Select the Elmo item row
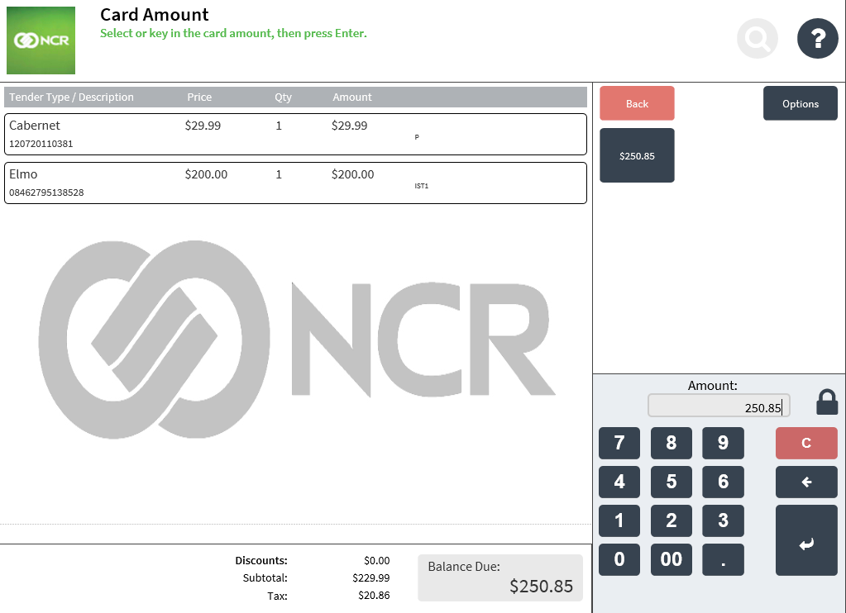This screenshot has height=613, width=846. (x=296, y=183)
